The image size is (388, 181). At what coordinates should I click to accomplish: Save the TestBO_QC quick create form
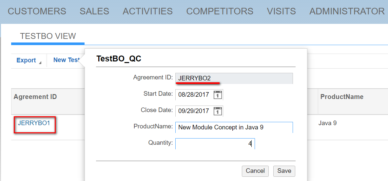click(x=284, y=171)
